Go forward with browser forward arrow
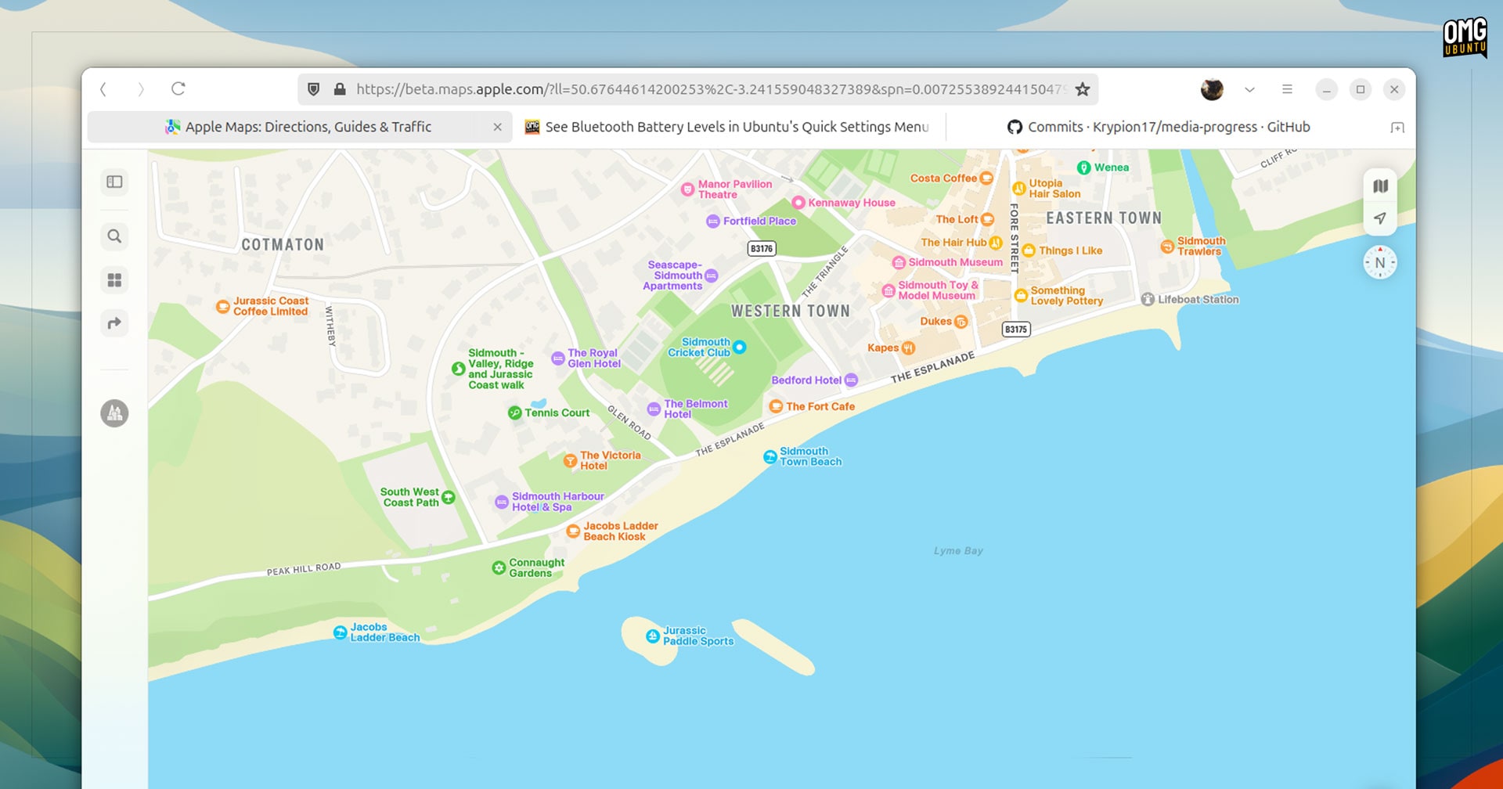Image resolution: width=1503 pixels, height=789 pixels. pyautogui.click(x=141, y=89)
